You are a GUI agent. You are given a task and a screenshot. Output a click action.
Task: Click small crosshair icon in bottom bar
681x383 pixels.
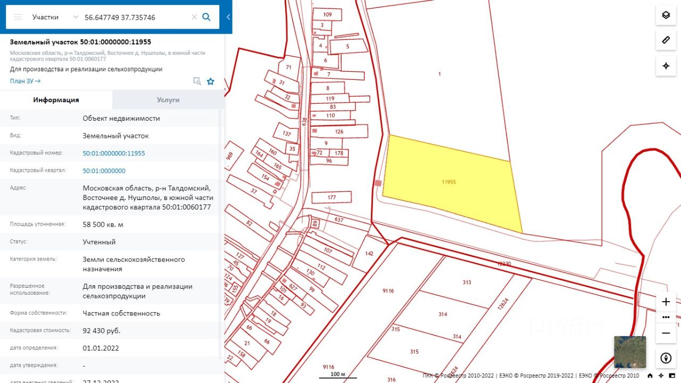[x=661, y=376]
